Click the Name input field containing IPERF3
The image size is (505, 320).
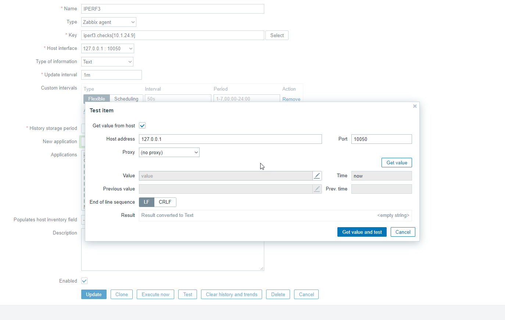(173, 9)
